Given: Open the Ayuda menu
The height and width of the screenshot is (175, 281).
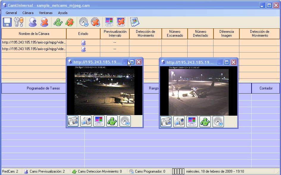Looking at the screenshot, I should [63, 13].
